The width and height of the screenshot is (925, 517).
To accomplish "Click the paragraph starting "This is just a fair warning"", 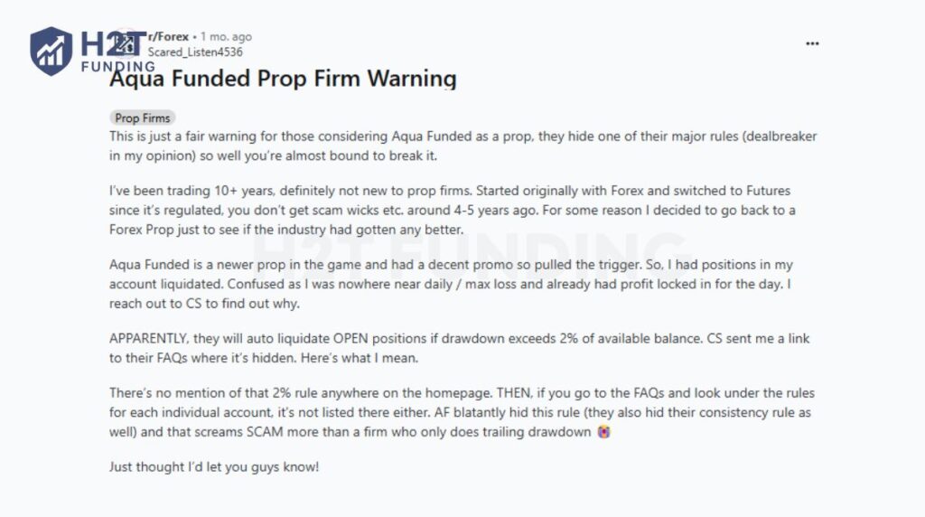I will [x=462, y=145].
